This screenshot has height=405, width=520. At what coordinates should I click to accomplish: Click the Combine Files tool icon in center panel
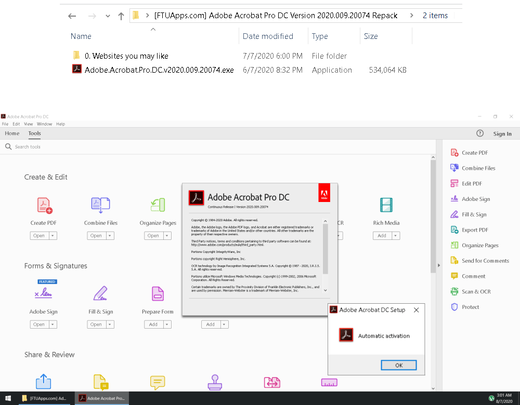[x=100, y=205]
